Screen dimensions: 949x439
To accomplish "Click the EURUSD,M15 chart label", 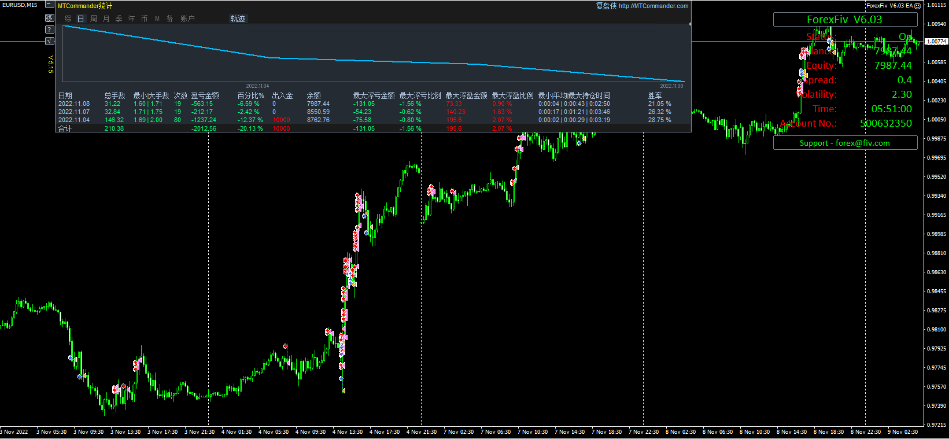I will click(20, 5).
